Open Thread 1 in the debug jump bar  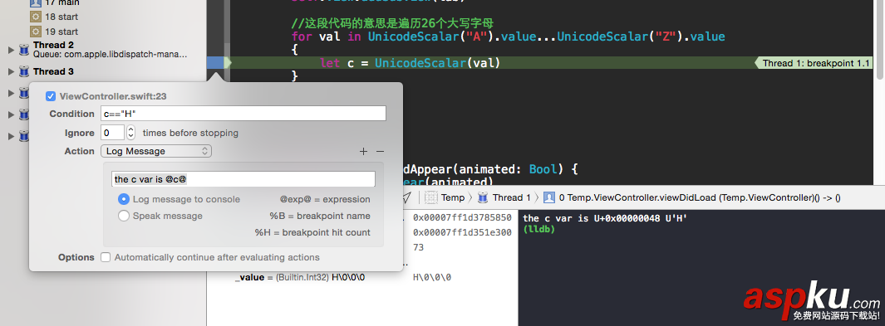coord(511,197)
